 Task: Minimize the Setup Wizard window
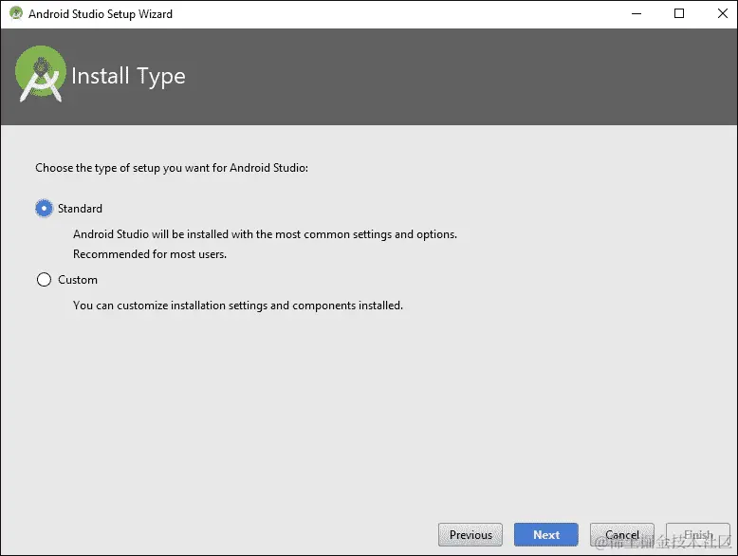pos(637,13)
